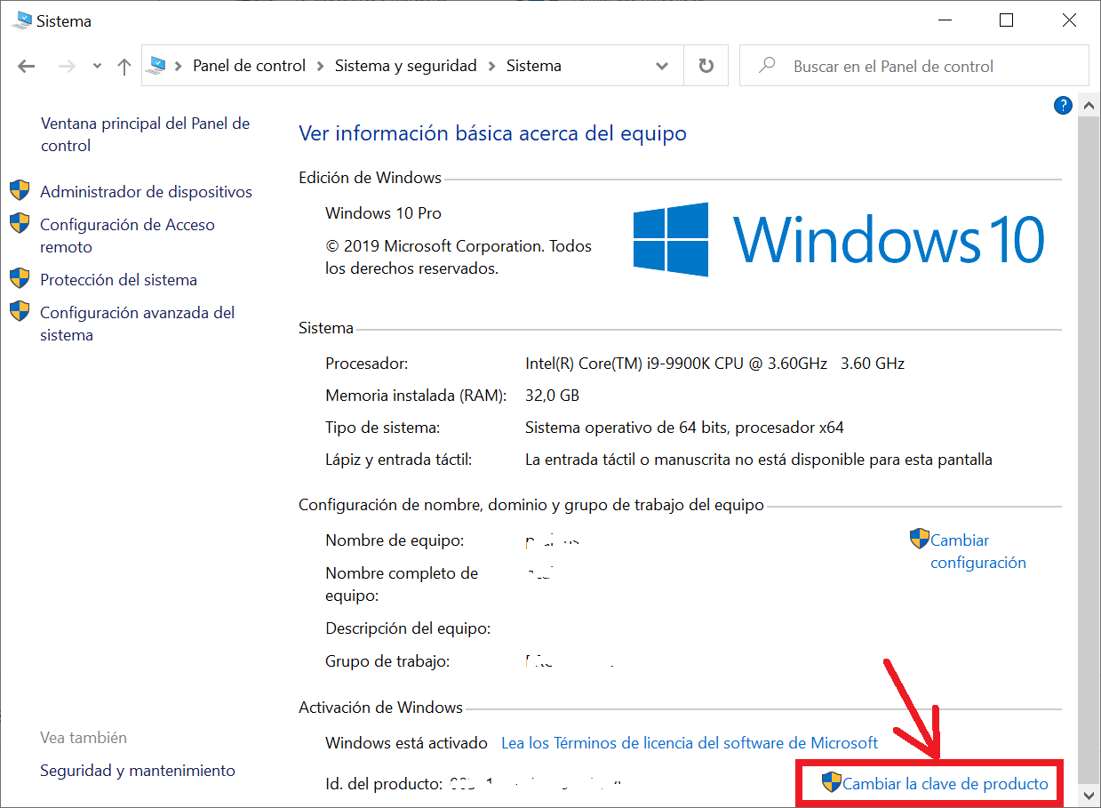1101x808 pixels.
Task: Click the shield beside Cambiar la clave de producto
Action: tap(833, 782)
